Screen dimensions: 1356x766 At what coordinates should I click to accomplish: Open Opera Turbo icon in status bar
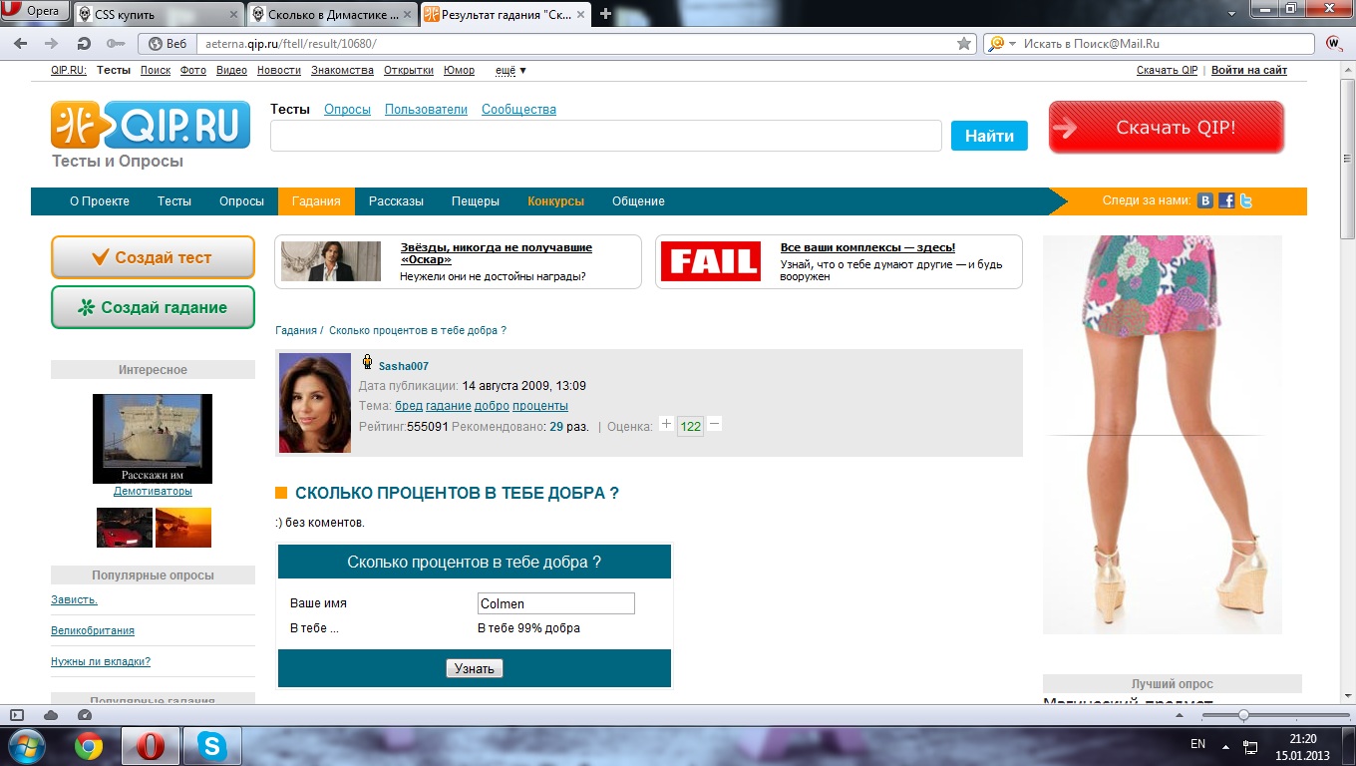click(85, 715)
